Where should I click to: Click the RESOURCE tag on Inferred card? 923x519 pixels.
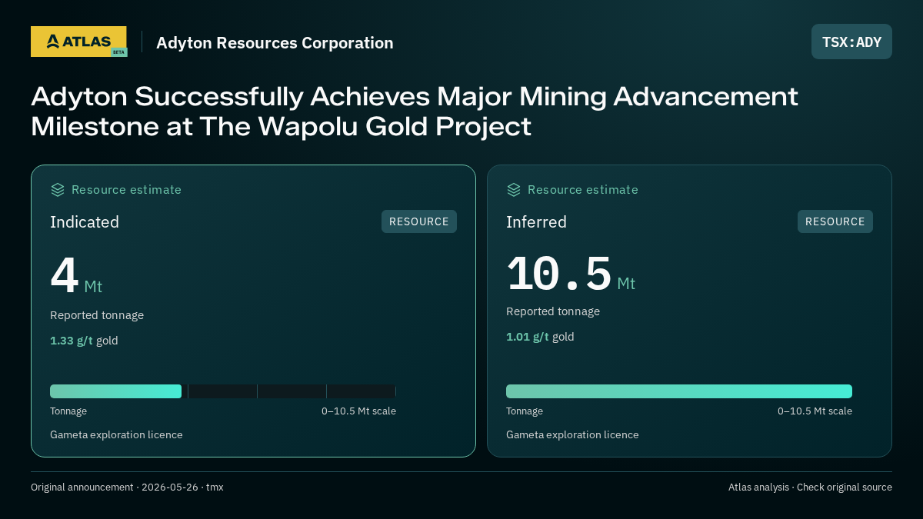(835, 221)
